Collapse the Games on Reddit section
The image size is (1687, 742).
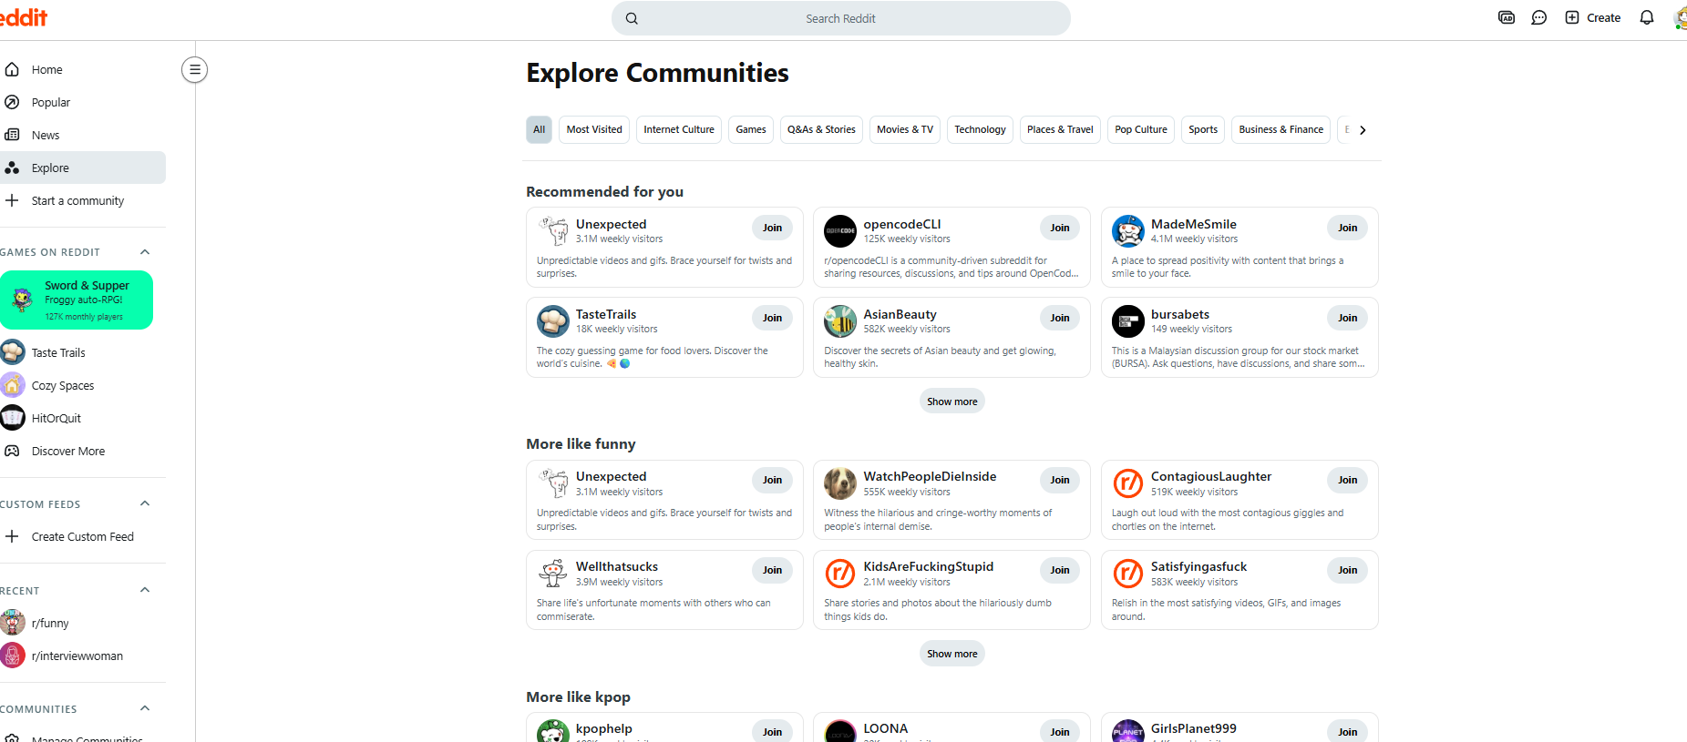click(144, 252)
